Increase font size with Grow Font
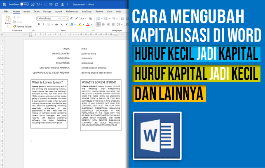Image resolution: width=265 pixels, height=168 pixels. 71,19
